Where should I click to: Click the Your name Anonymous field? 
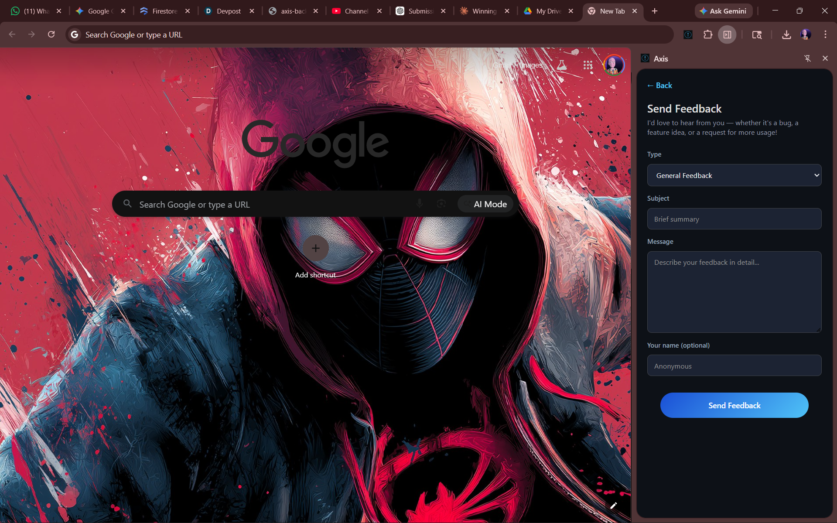(x=734, y=366)
